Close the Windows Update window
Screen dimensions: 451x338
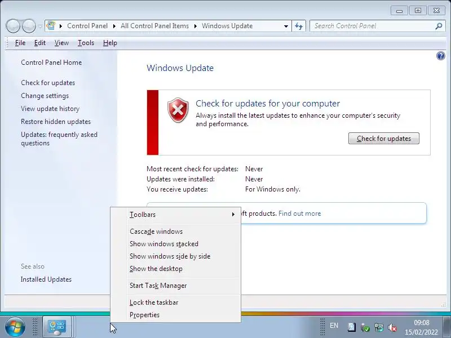pos(436,11)
